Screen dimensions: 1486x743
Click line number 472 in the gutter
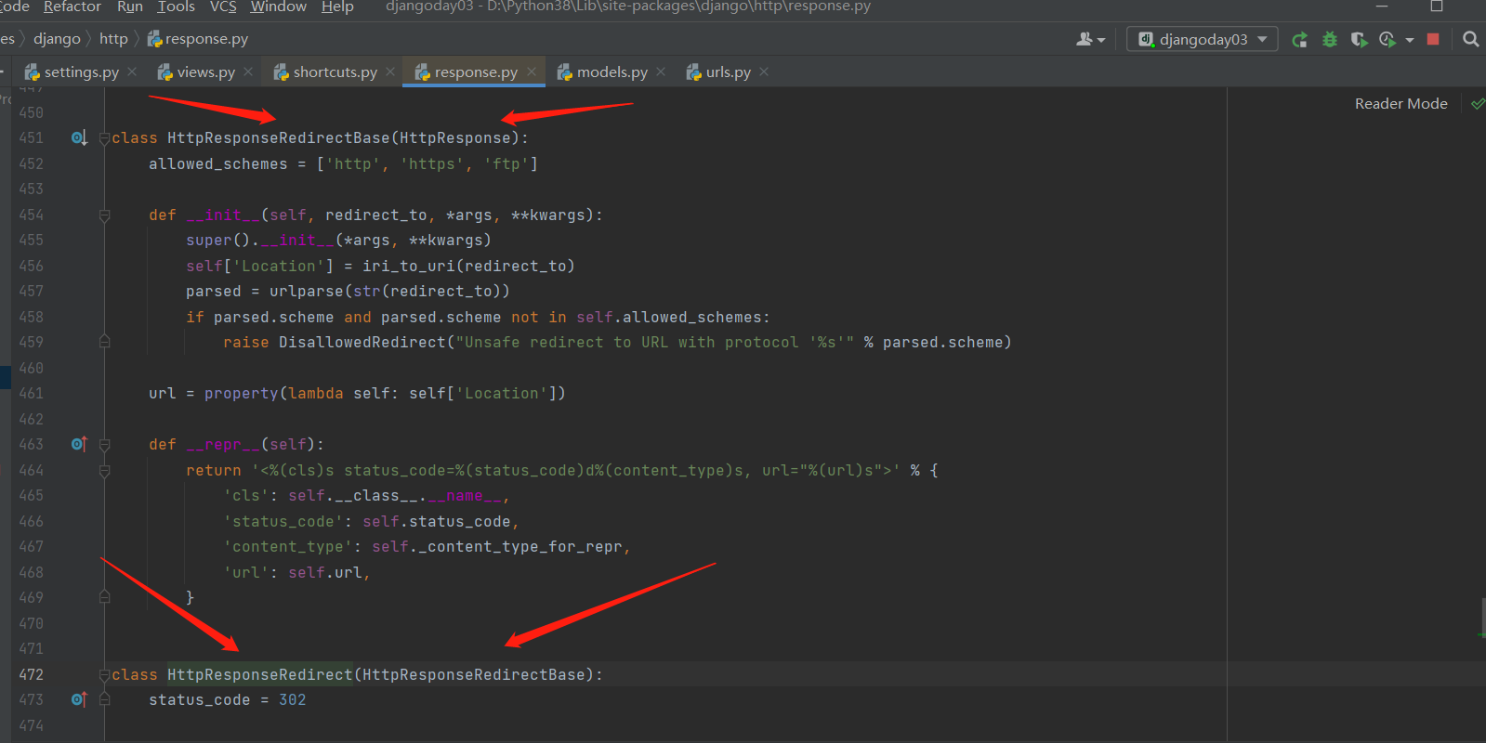31,675
